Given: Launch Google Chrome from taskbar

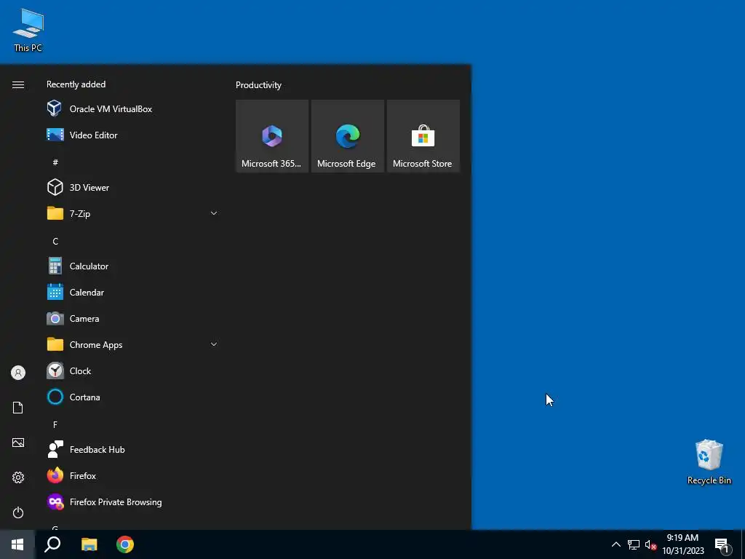Looking at the screenshot, I should pos(125,544).
